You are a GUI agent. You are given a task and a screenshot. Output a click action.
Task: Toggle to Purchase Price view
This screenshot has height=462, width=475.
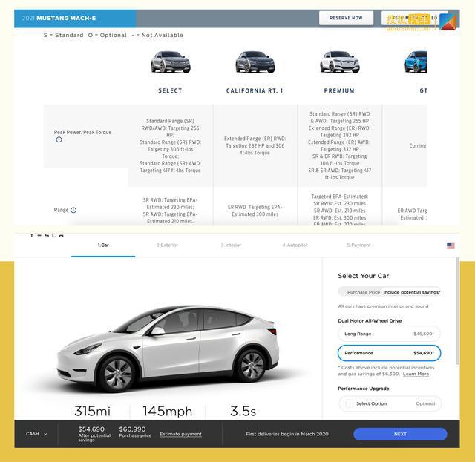click(363, 292)
